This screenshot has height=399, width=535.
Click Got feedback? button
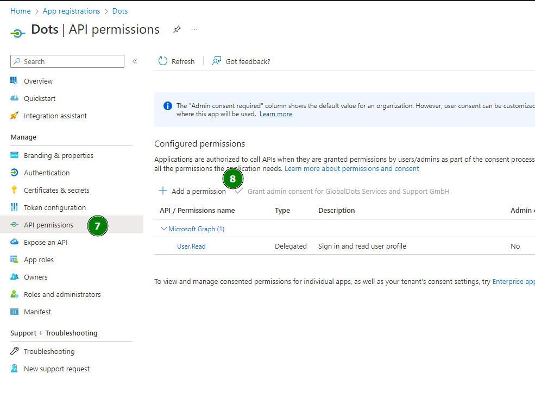point(241,61)
